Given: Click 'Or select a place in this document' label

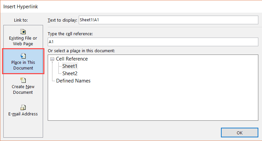Looking at the screenshot, I should [81, 51].
